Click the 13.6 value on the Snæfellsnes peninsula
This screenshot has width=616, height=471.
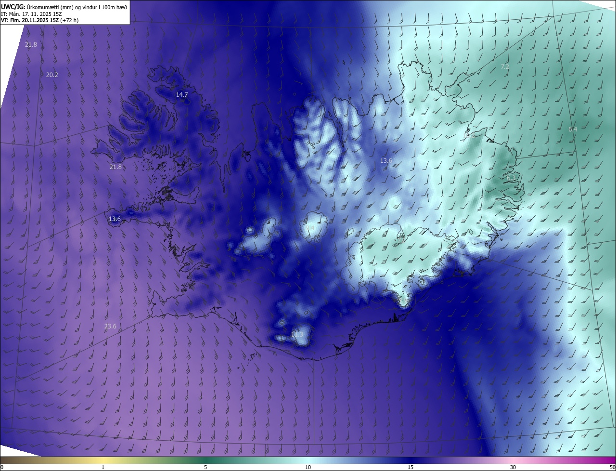click(115, 219)
